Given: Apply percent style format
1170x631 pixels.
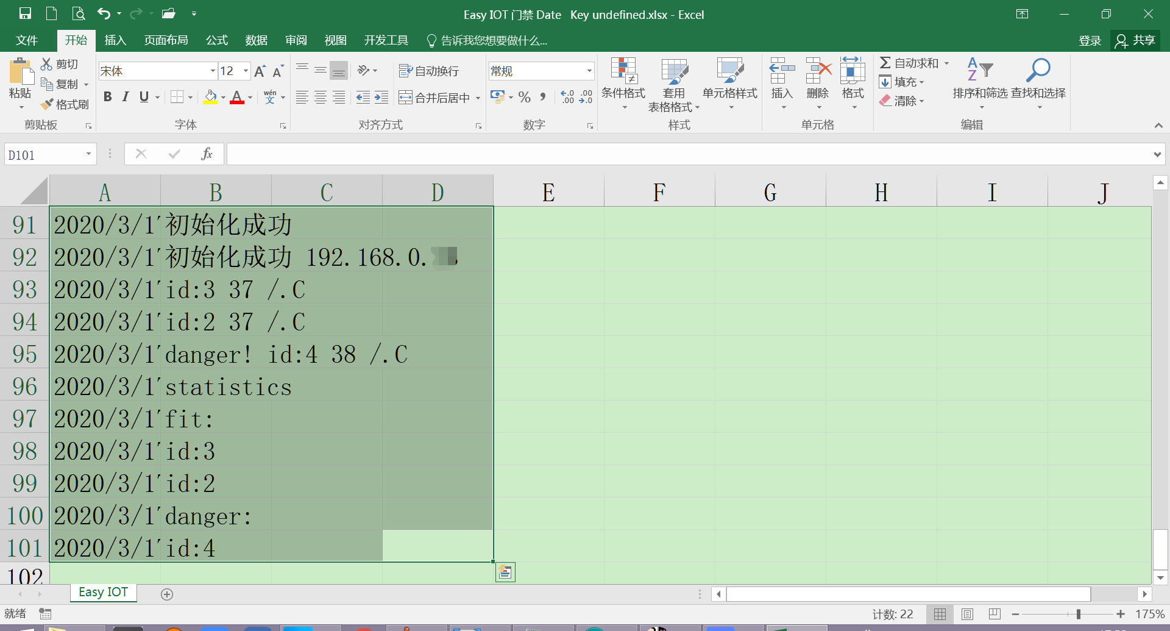Looking at the screenshot, I should point(525,97).
